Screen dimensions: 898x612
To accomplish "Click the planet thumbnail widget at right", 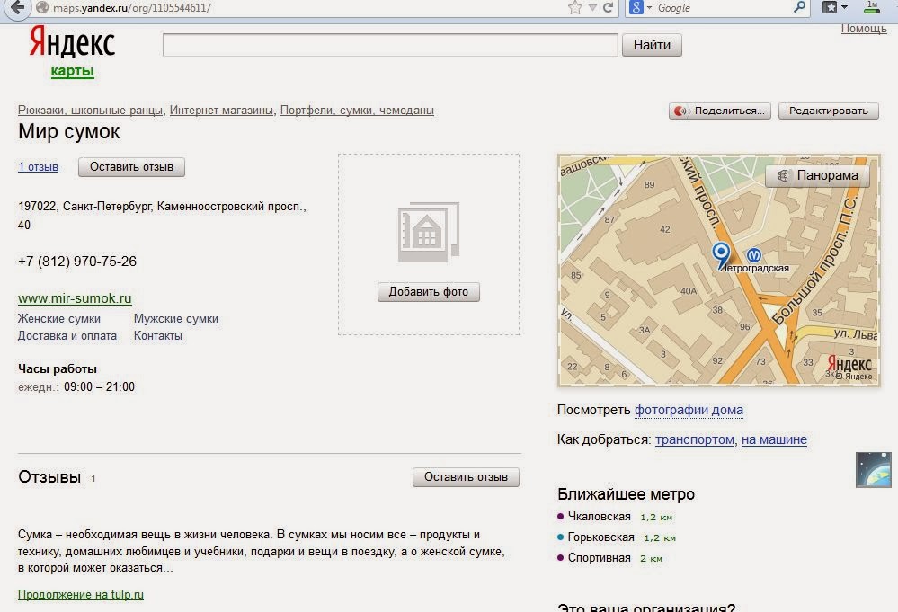I will click(874, 469).
